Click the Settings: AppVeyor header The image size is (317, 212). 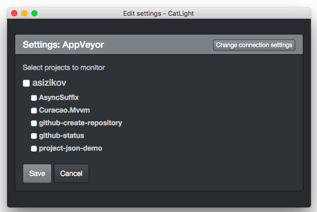[x=63, y=45]
